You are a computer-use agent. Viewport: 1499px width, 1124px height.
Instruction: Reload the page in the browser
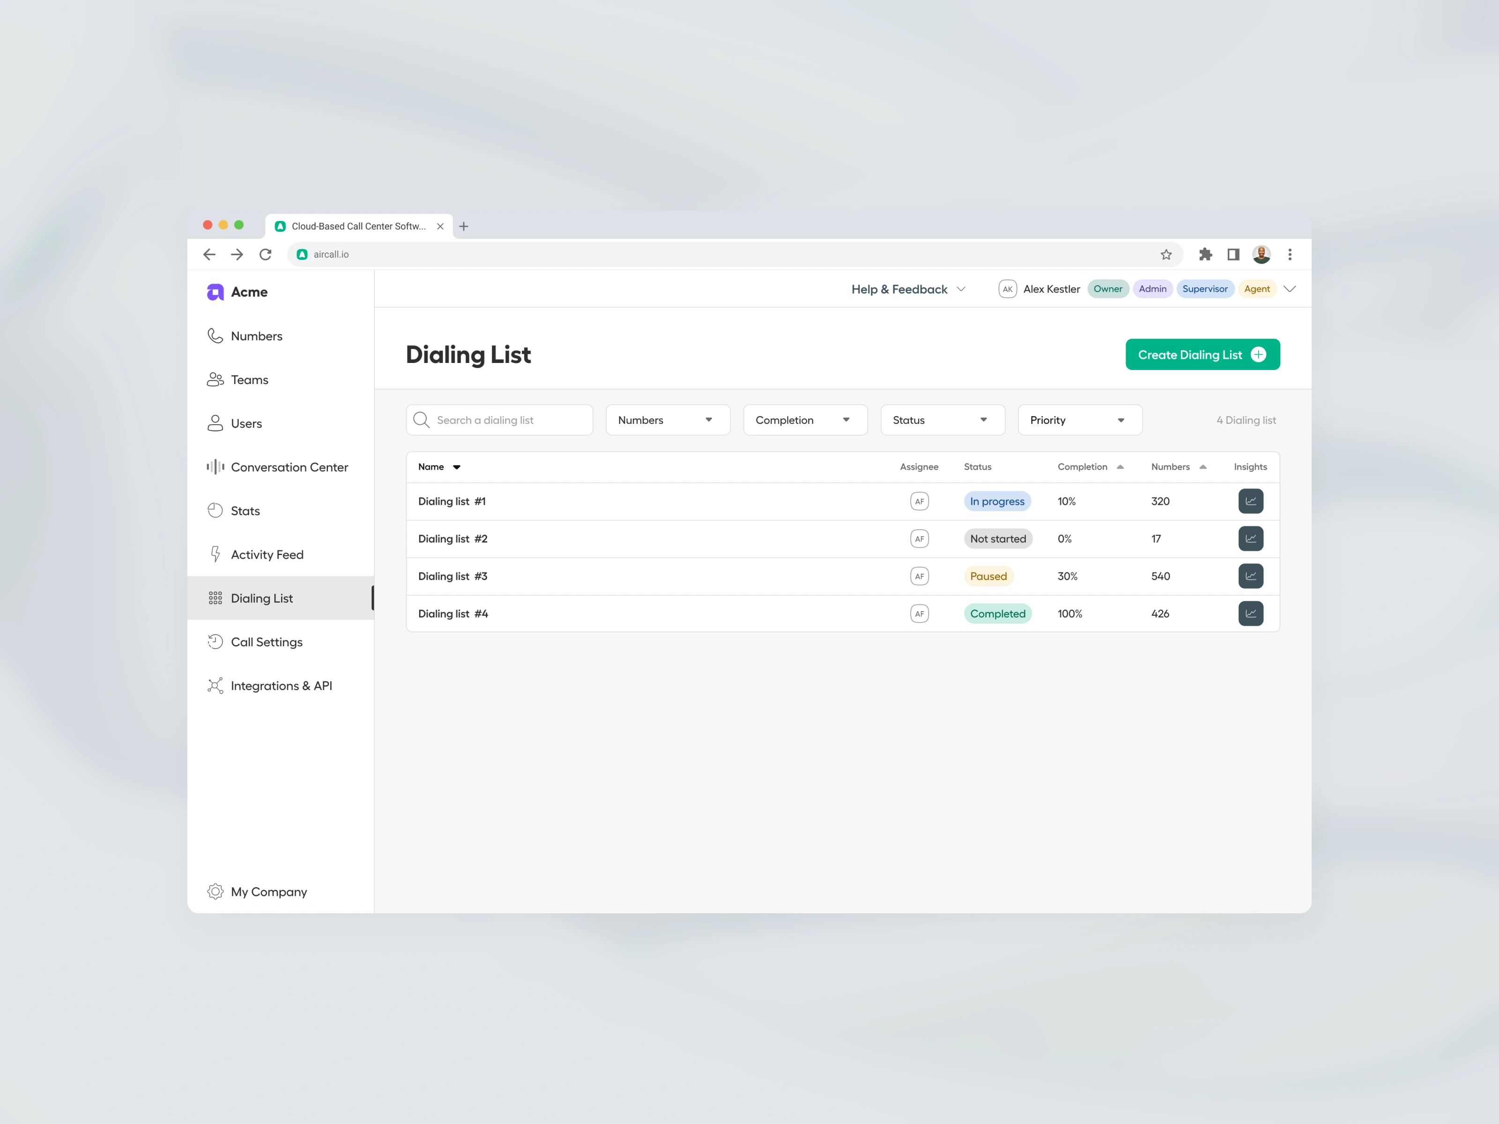[265, 255]
